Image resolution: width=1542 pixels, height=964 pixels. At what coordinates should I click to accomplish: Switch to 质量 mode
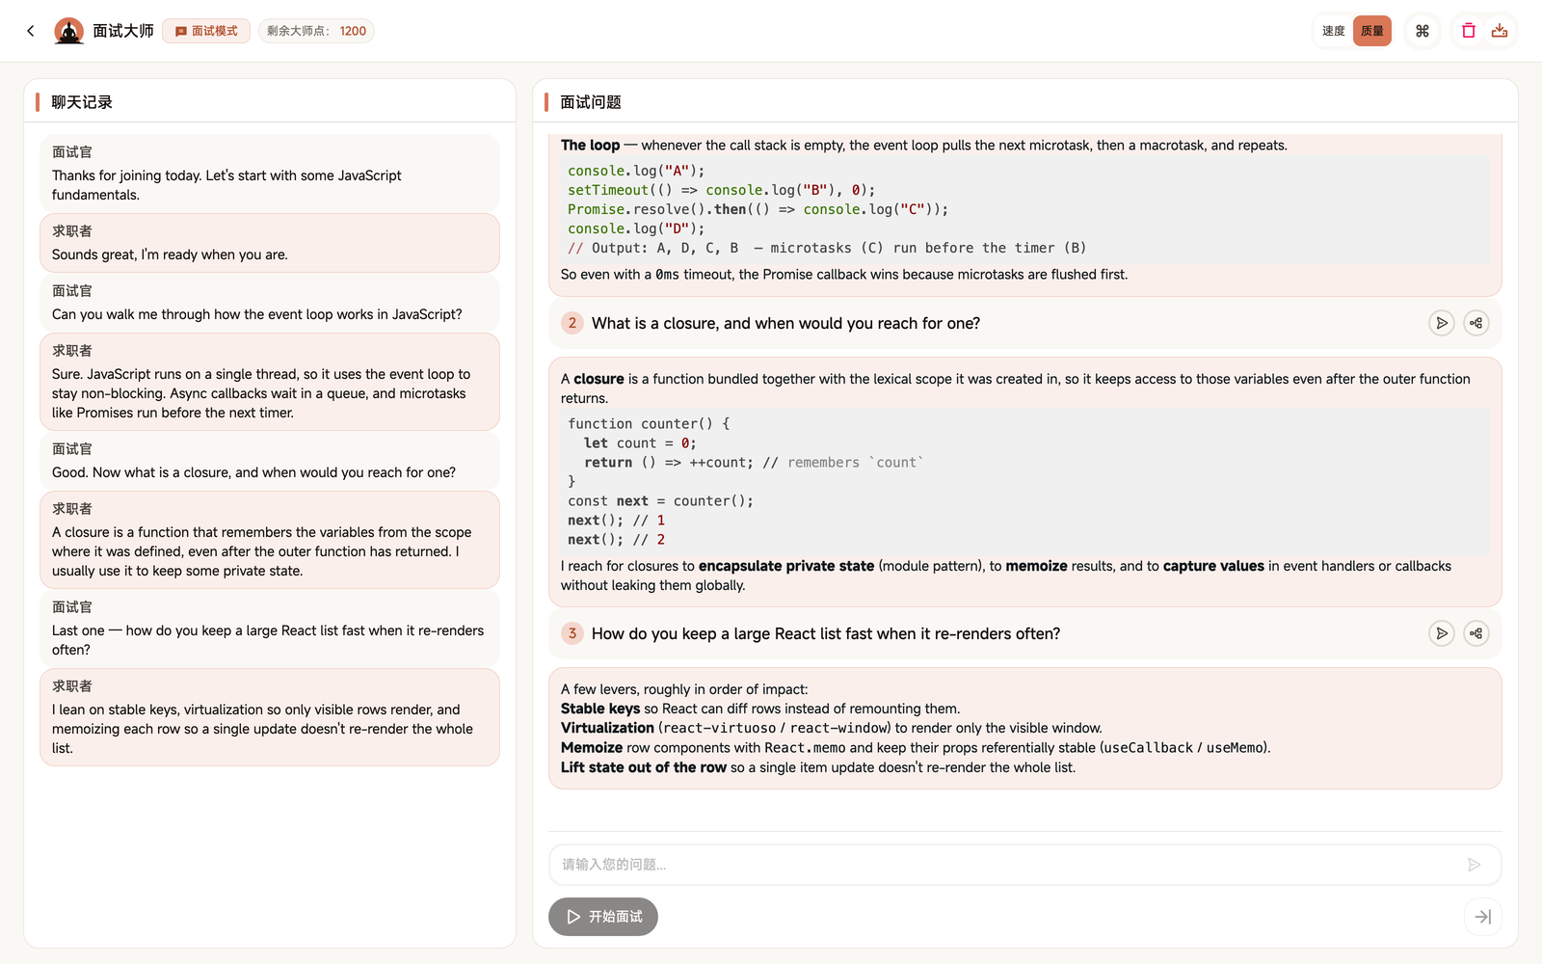1372,31
